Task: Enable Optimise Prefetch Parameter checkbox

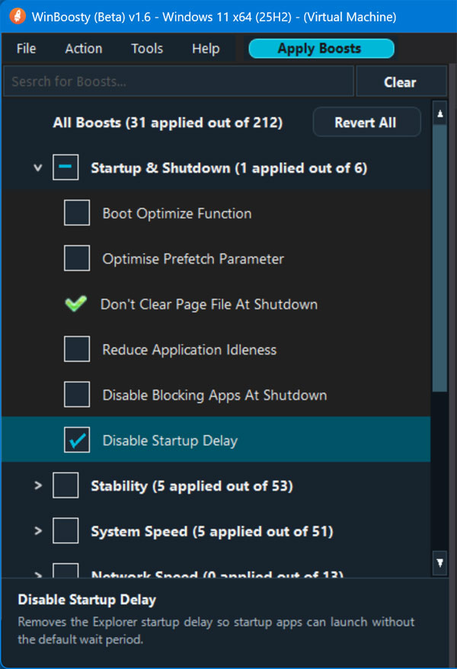Action: click(77, 258)
